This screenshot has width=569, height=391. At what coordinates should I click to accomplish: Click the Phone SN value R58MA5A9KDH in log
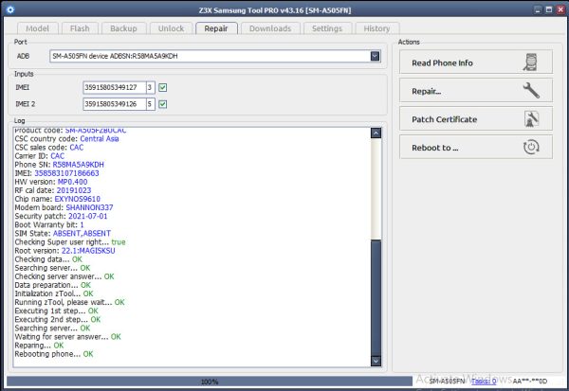79,165
